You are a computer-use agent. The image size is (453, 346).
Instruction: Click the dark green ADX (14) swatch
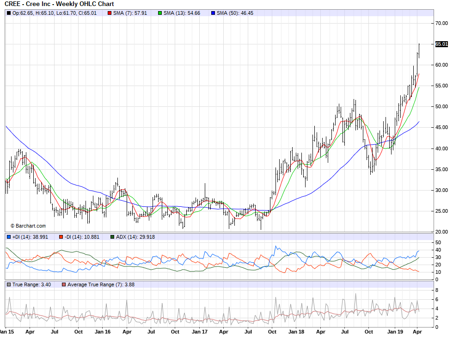click(x=112, y=237)
